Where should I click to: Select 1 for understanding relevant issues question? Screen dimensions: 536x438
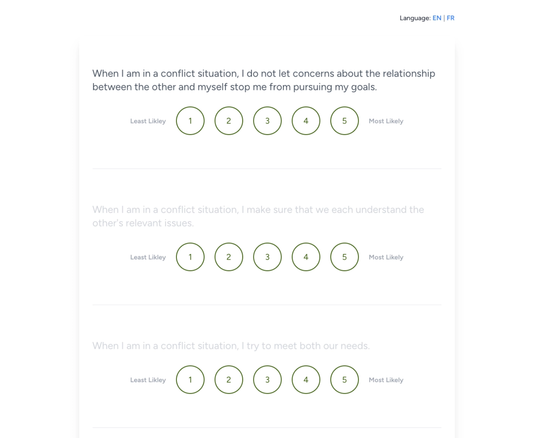190,257
